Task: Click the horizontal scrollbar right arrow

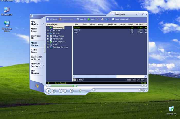Action: [x=146, y=77]
